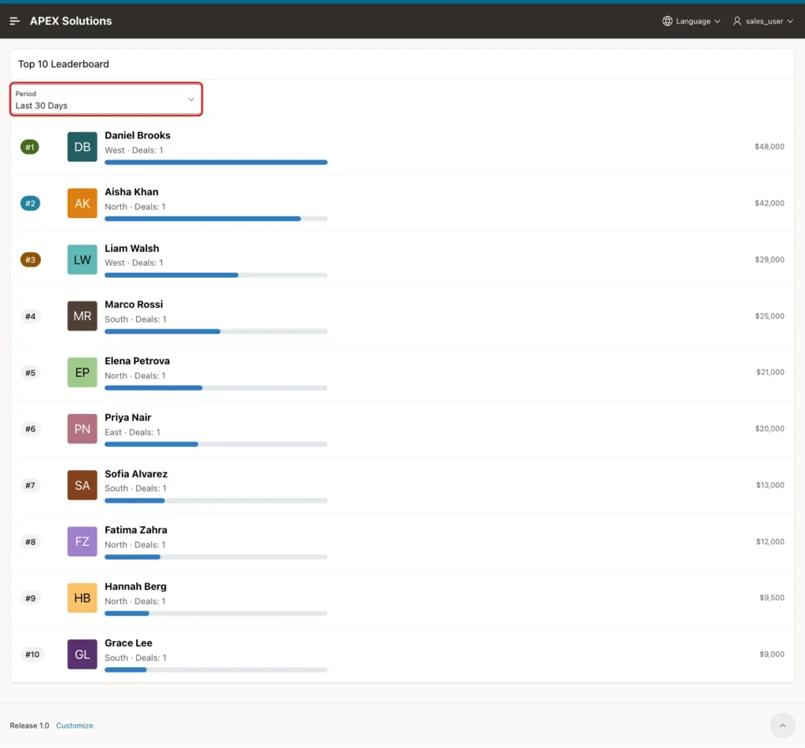Click the #1 rank badge
Screen dimensions: 805x748
tap(30, 147)
